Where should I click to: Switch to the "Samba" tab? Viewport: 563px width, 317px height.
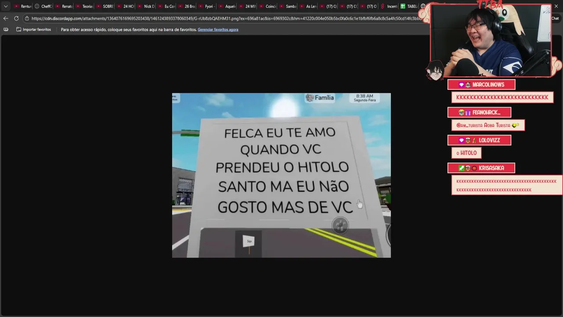(288, 6)
